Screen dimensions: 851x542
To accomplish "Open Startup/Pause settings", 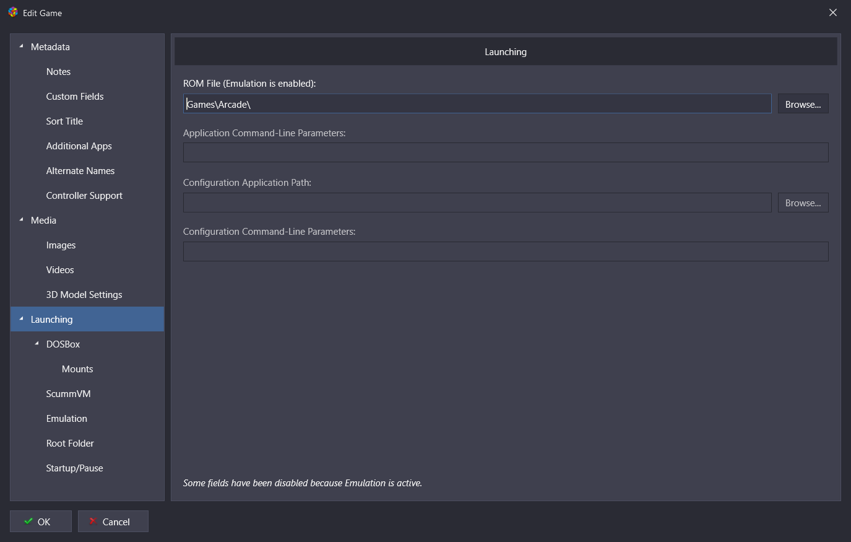I will click(74, 468).
